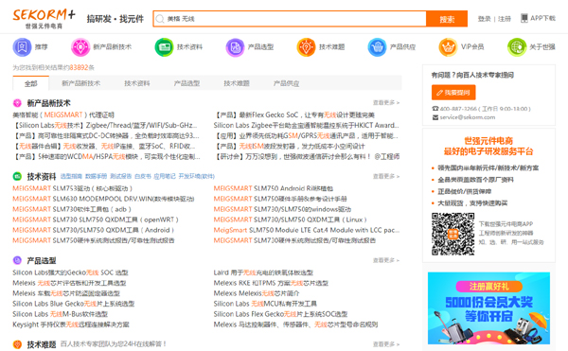Click the APP下载 phone icon

pyautogui.click(x=524, y=18)
